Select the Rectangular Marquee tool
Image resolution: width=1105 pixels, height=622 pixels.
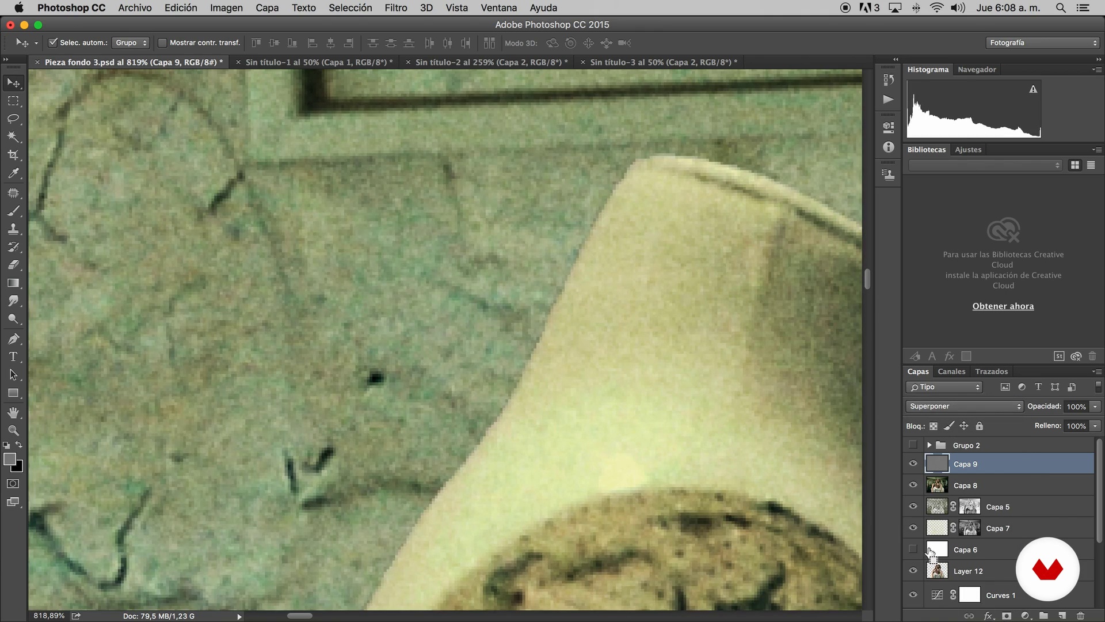click(13, 101)
